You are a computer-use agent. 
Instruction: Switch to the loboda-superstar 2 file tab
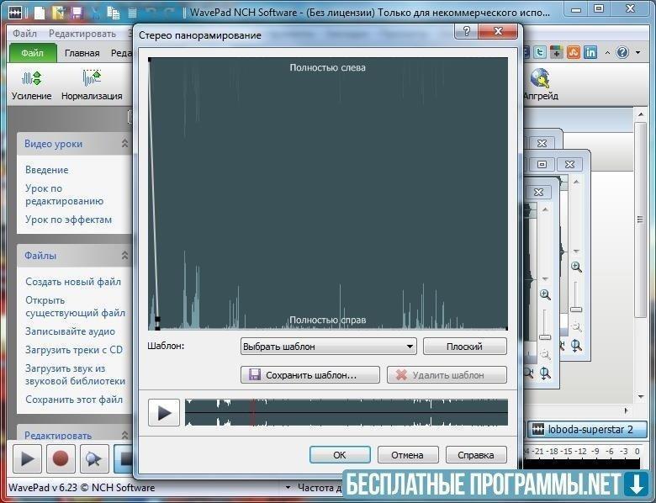tap(586, 429)
